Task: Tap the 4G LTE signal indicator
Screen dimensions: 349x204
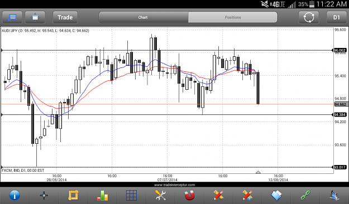Action: coord(278,4)
